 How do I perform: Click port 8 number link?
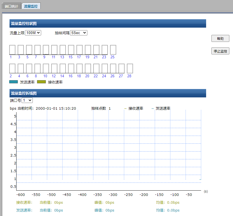[36, 76]
